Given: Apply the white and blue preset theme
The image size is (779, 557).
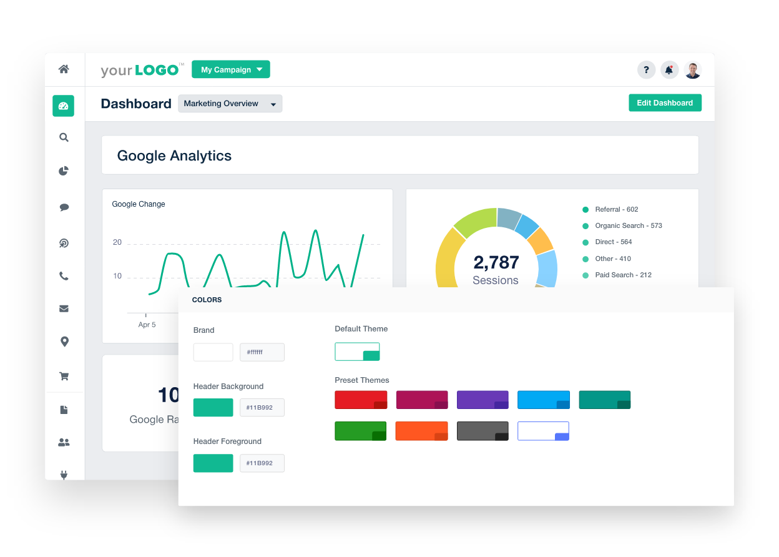Looking at the screenshot, I should pos(544,431).
